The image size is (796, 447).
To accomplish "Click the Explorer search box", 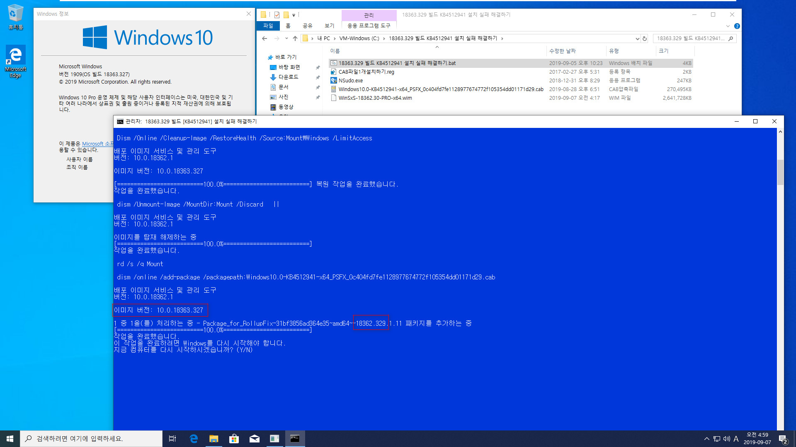I will [x=691, y=38].
